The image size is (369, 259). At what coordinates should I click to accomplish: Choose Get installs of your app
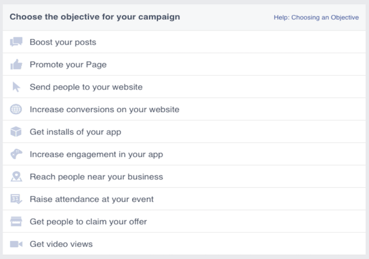tap(75, 132)
